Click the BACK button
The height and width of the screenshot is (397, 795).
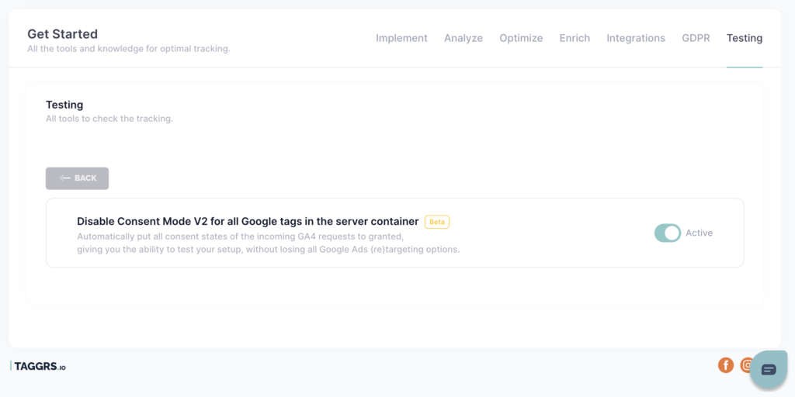pyautogui.click(x=77, y=178)
